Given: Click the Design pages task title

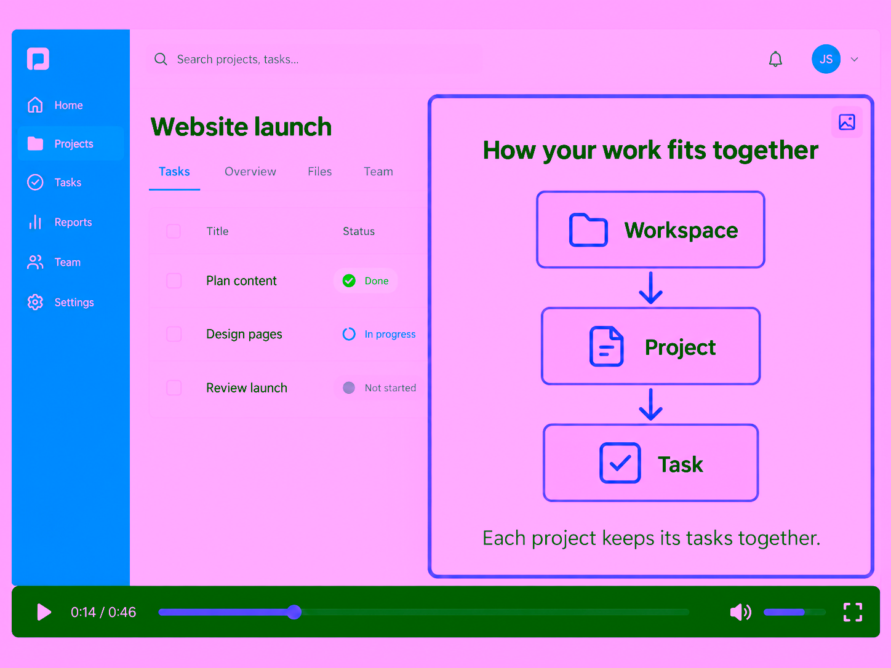Looking at the screenshot, I should 244,334.
